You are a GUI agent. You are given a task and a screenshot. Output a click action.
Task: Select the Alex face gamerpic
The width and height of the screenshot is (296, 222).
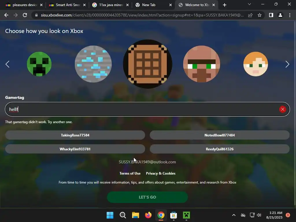pyautogui.click(x=256, y=64)
